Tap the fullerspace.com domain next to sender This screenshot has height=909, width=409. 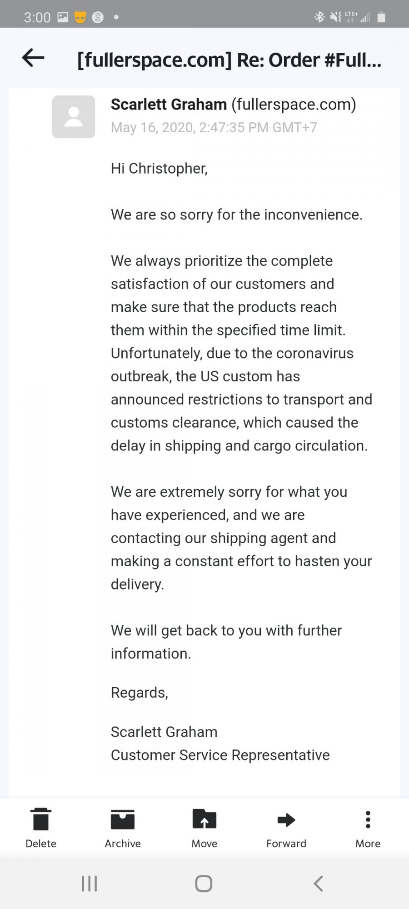[x=294, y=105]
